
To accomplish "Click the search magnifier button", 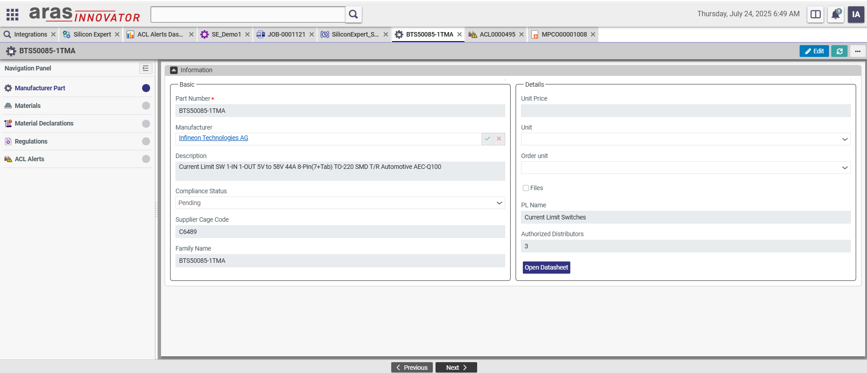I will [353, 14].
